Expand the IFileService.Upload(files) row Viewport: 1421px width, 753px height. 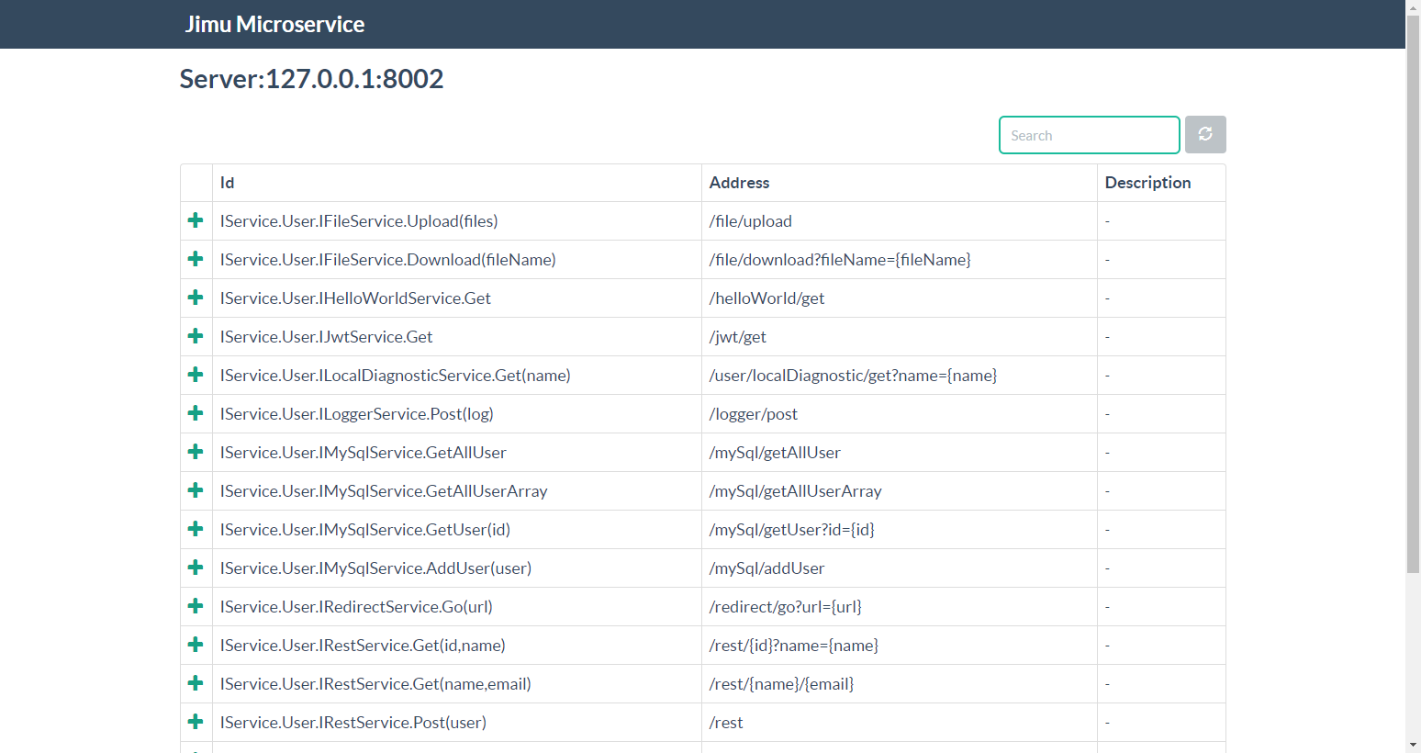pos(196,220)
